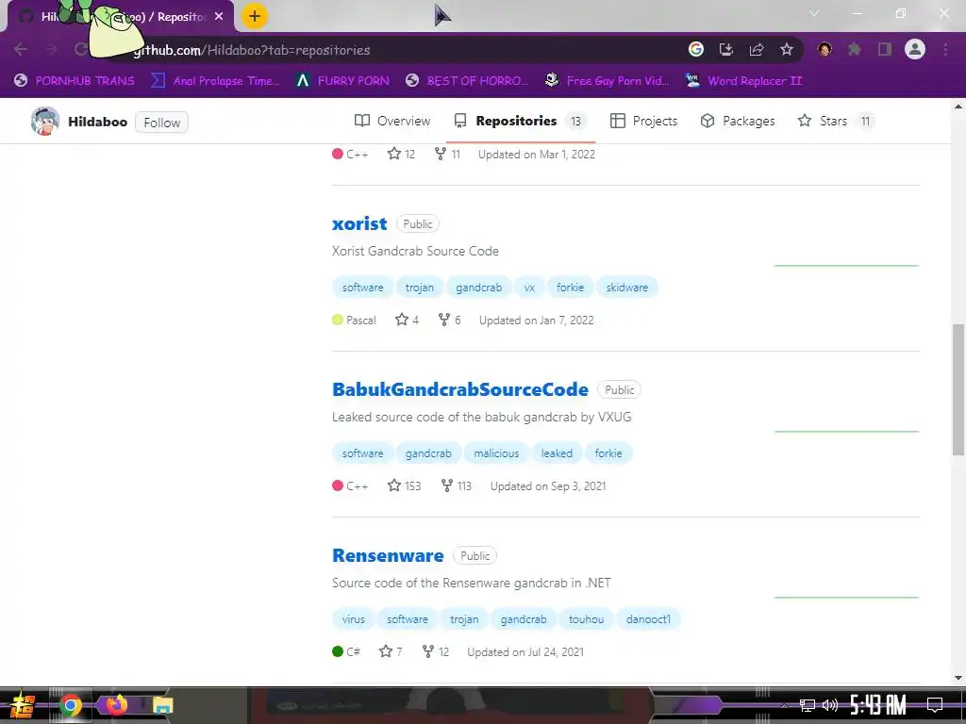This screenshot has width=966, height=724.
Task: View the 7 stargazers of Rensenware
Action: pos(391,651)
